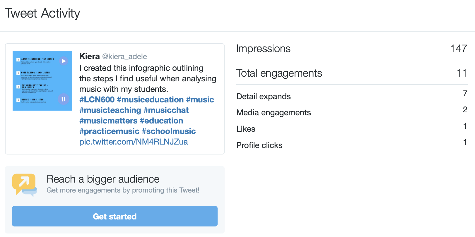Click the Total engagements row
The height and width of the screenshot is (237, 475).
(351, 73)
